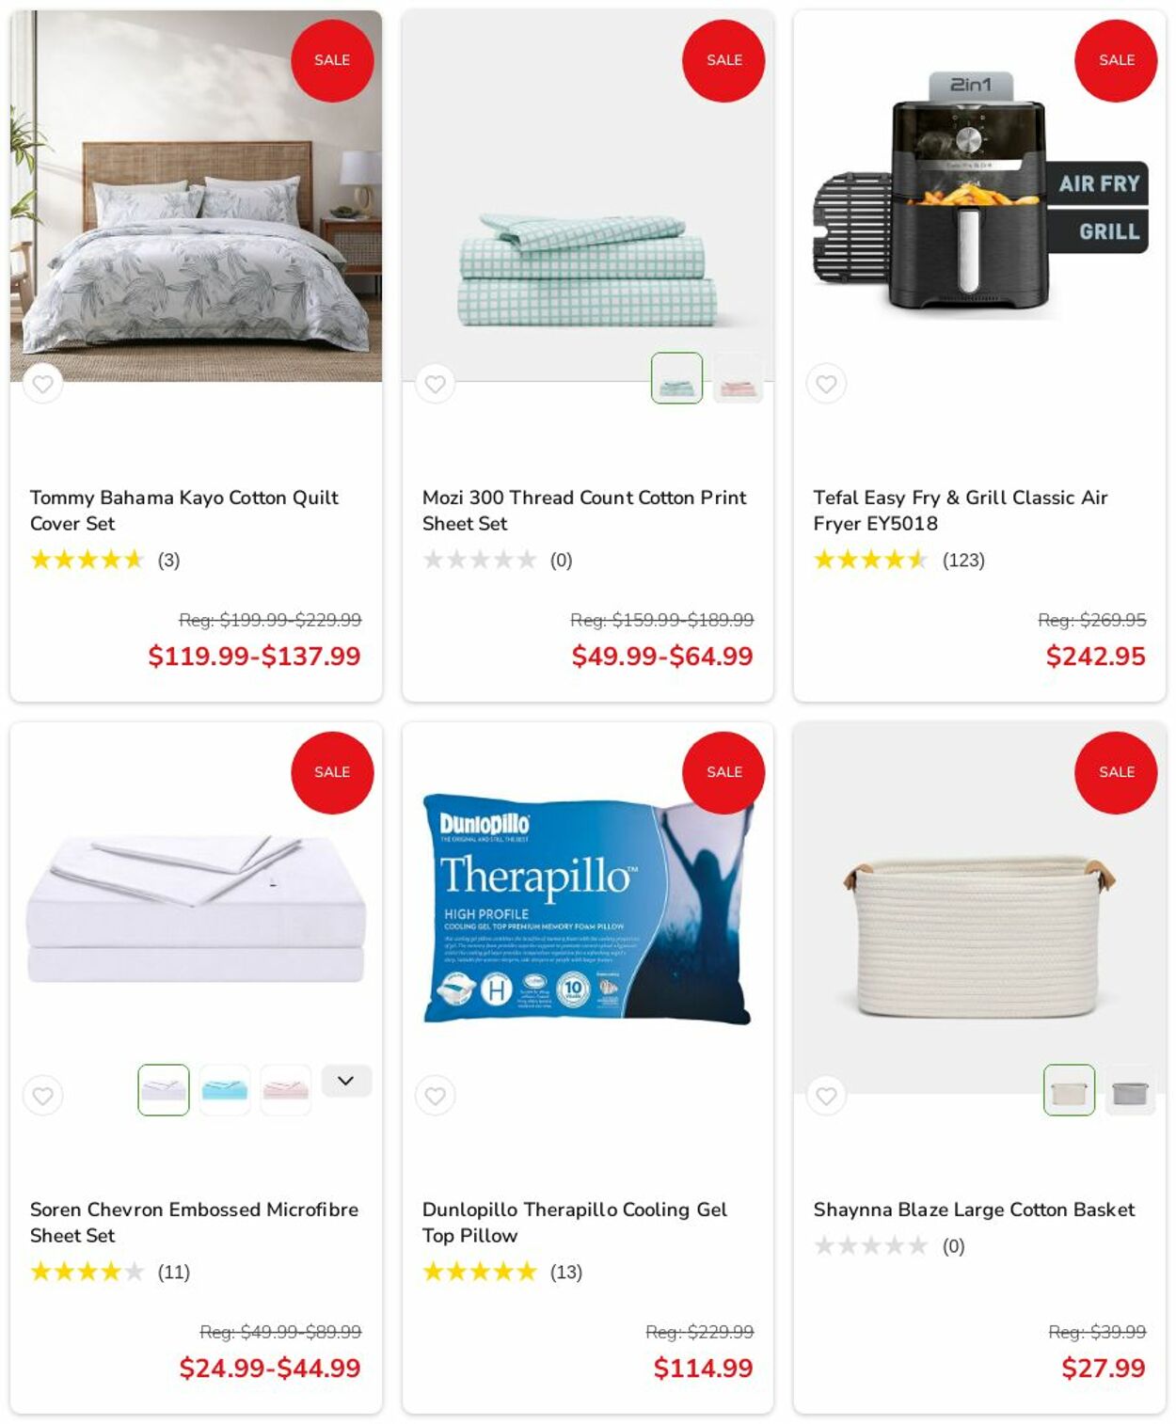Open the Soren white sheet set image
Screen dimensions: 1176x1424
click(196, 908)
